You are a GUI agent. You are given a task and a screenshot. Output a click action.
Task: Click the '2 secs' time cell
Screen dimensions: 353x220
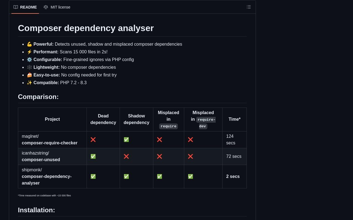(234, 177)
